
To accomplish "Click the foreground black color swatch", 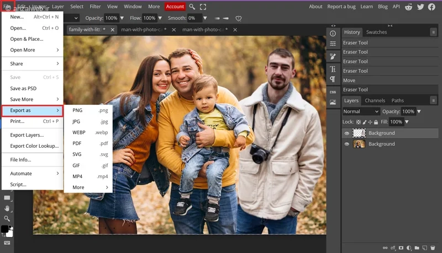I will pos(4,229).
